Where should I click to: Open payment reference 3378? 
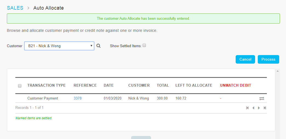[77, 98]
